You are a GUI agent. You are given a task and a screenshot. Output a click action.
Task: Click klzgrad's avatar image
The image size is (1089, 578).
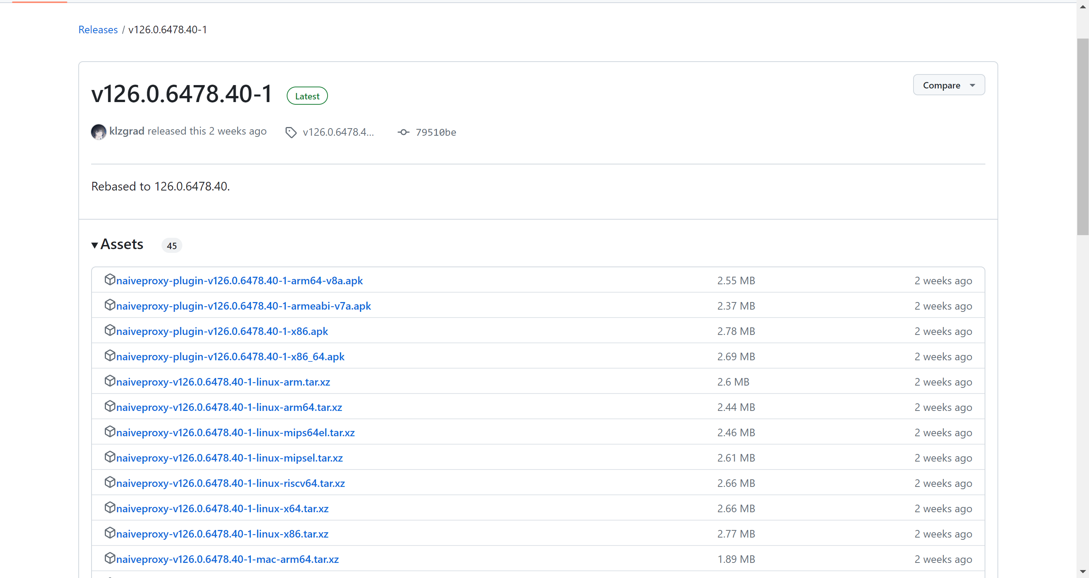[x=98, y=132]
